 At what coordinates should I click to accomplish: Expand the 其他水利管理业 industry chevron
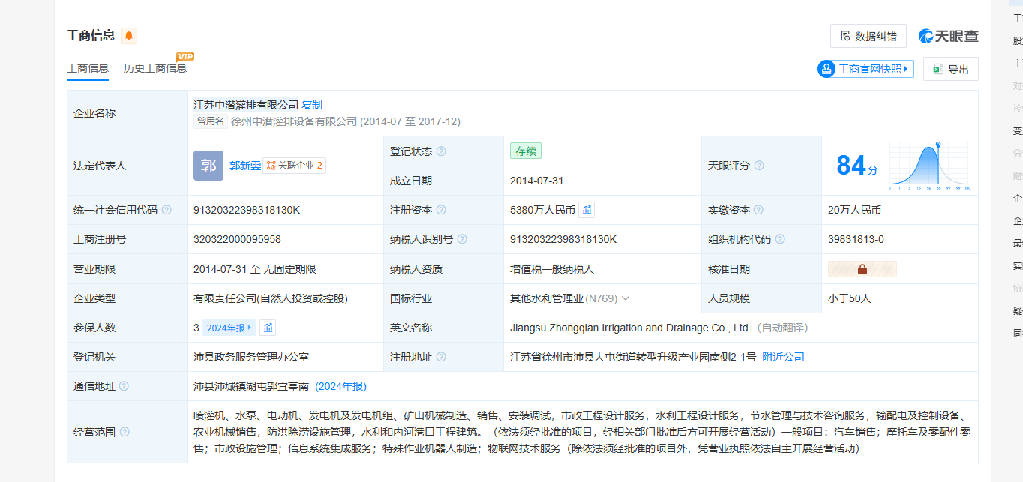click(x=625, y=298)
